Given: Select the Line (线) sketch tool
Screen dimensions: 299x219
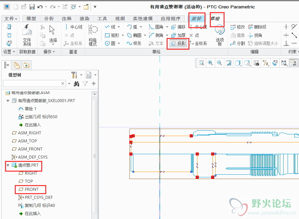Looking at the screenshot, I should coord(110,27).
